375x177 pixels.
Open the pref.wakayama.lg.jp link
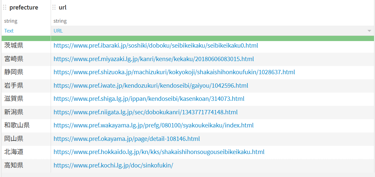(x=153, y=125)
